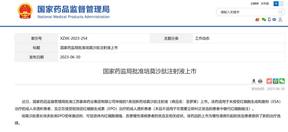This screenshot has height=132, width=288.
Task: Open the header WeChat icon
Action: 264,20
